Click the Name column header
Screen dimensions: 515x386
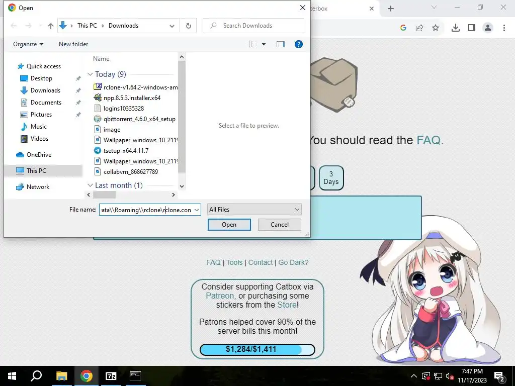[x=101, y=59]
